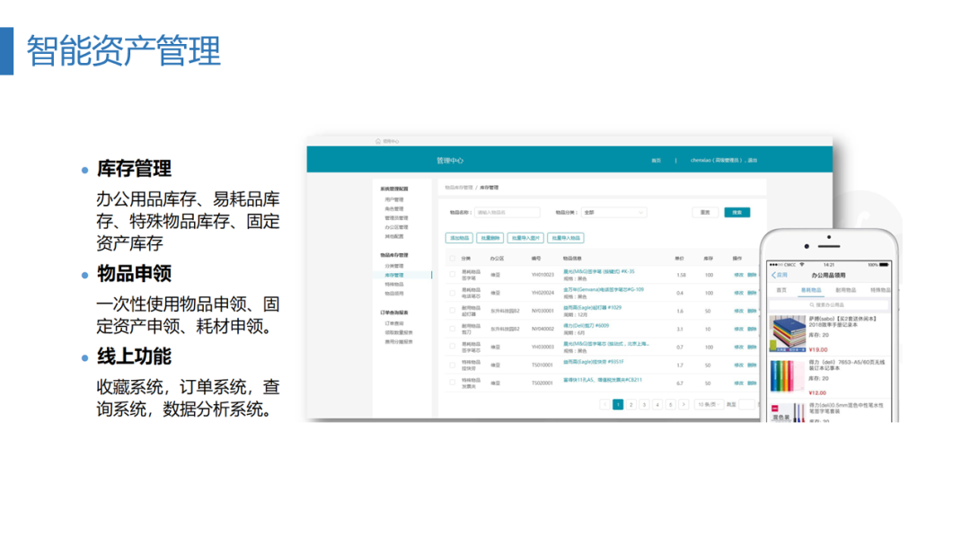Screen dimensions: 970x546
Task: Open 其他配置 in the sidebar
Action: tap(394, 236)
